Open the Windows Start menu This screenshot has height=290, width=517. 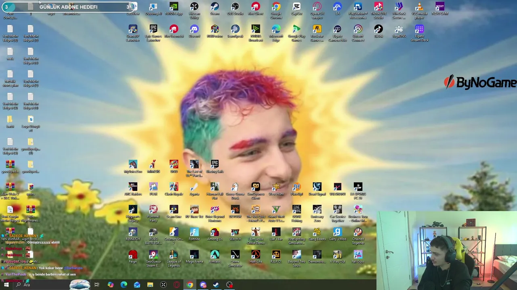6,285
